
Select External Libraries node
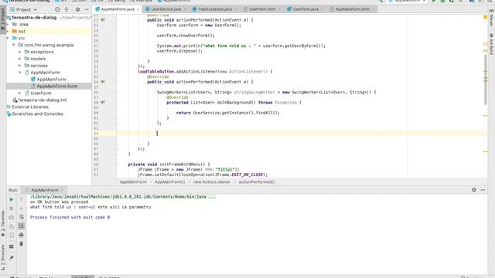tap(30, 107)
